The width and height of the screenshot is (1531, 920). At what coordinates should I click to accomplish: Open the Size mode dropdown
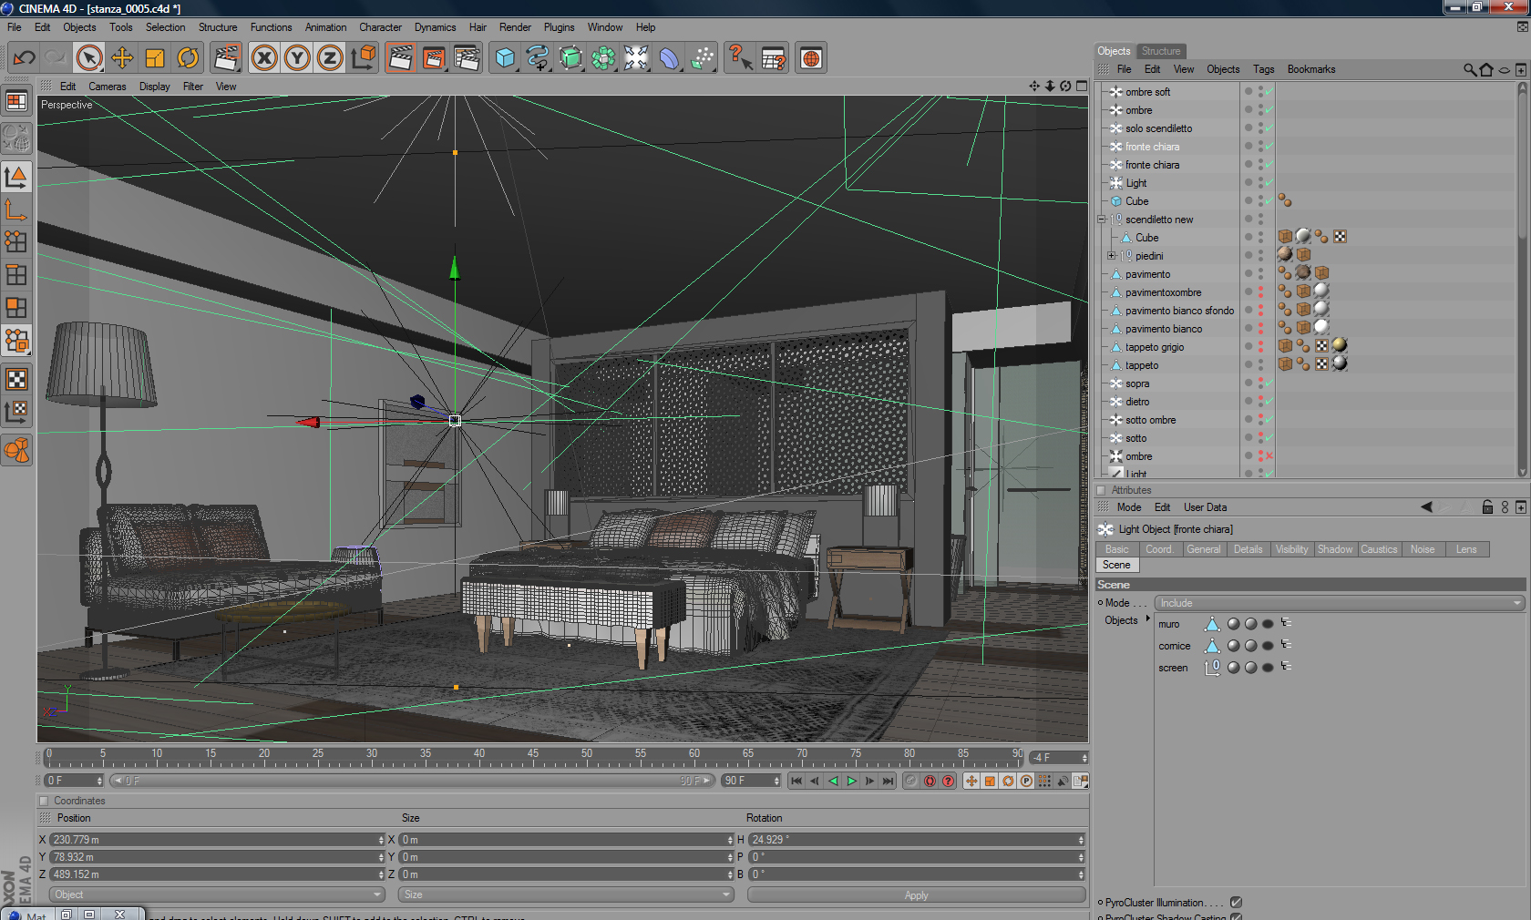[x=567, y=894]
